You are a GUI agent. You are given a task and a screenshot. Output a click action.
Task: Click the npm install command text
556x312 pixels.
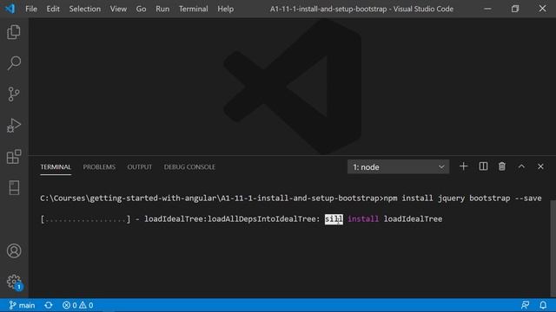pos(462,198)
